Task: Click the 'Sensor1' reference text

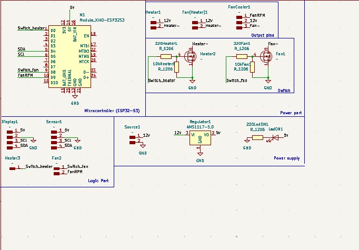Action: coord(54,122)
